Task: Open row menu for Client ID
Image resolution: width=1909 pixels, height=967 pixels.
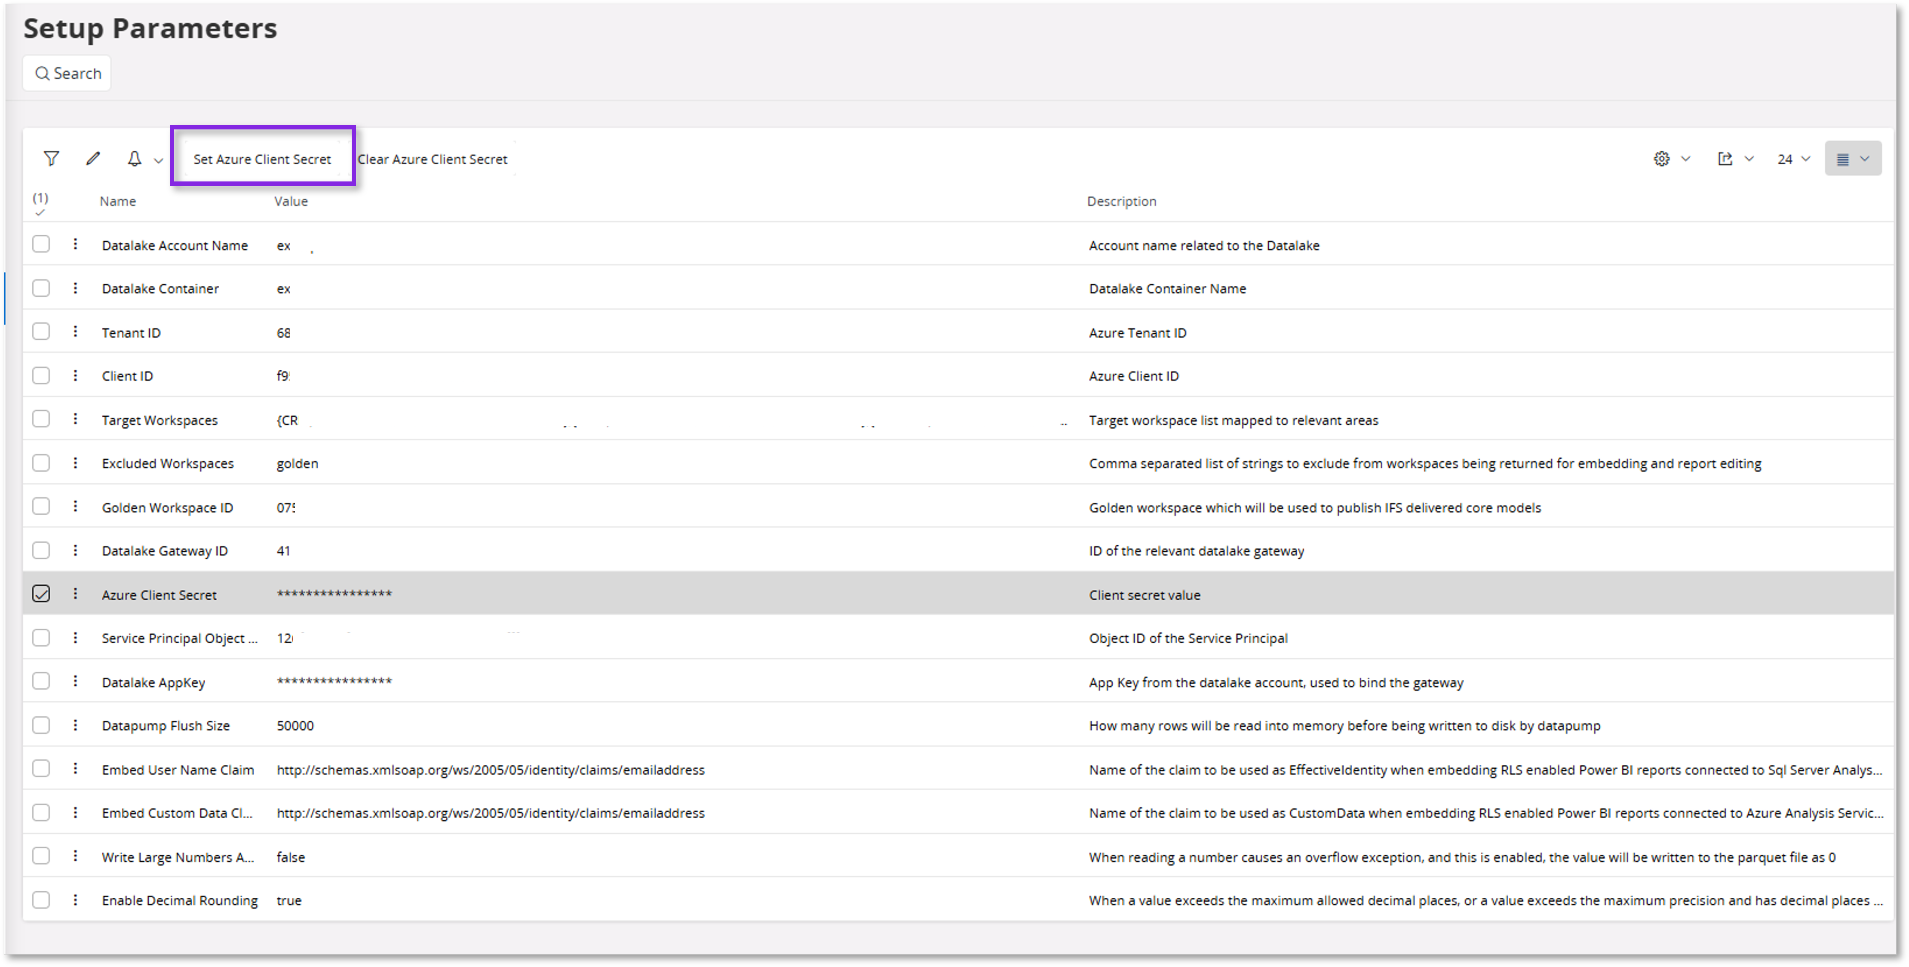Action: pyautogui.click(x=75, y=375)
